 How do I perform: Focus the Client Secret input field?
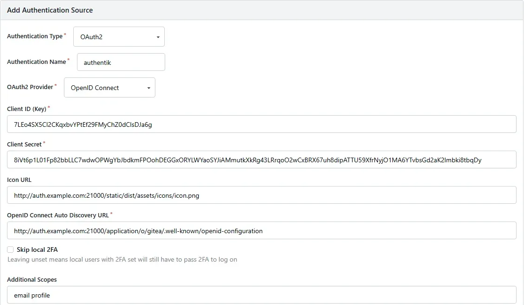pyautogui.click(x=262, y=159)
